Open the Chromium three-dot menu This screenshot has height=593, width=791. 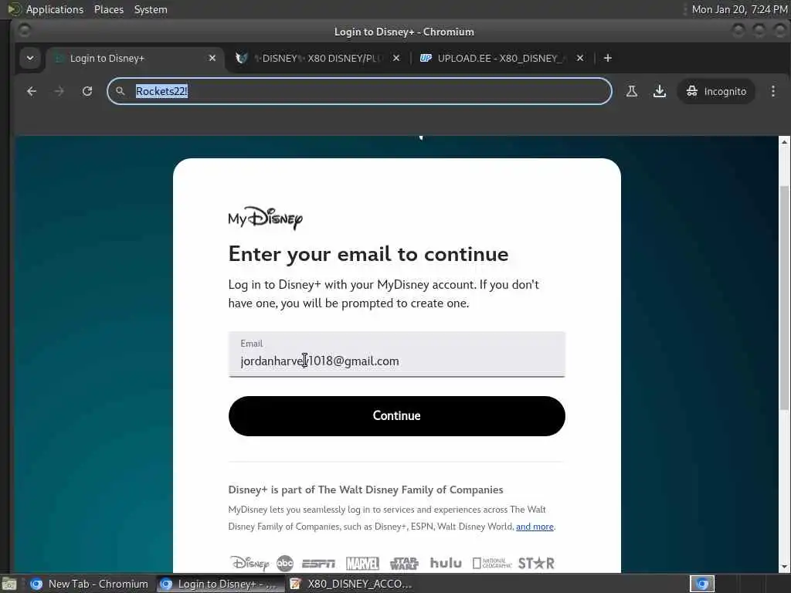click(772, 91)
